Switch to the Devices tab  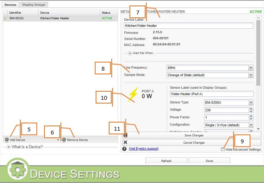pyautogui.click(x=10, y=5)
